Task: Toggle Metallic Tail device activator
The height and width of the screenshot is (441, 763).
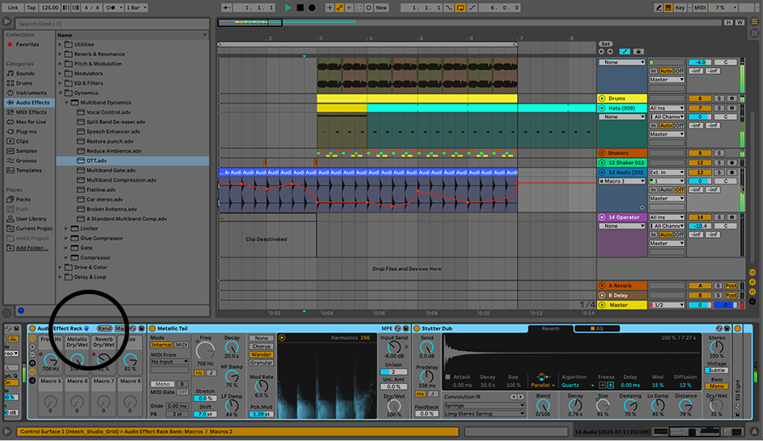Action: click(151, 328)
